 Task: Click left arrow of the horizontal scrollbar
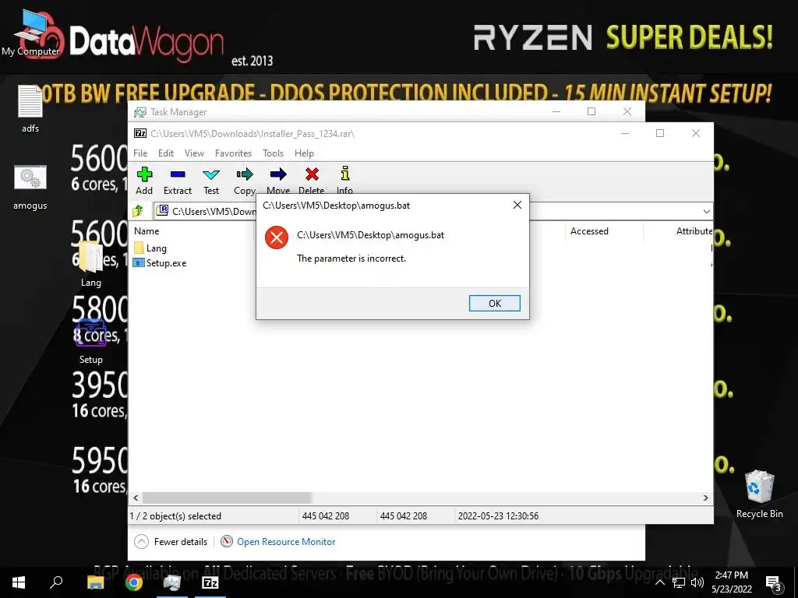pyautogui.click(x=136, y=498)
